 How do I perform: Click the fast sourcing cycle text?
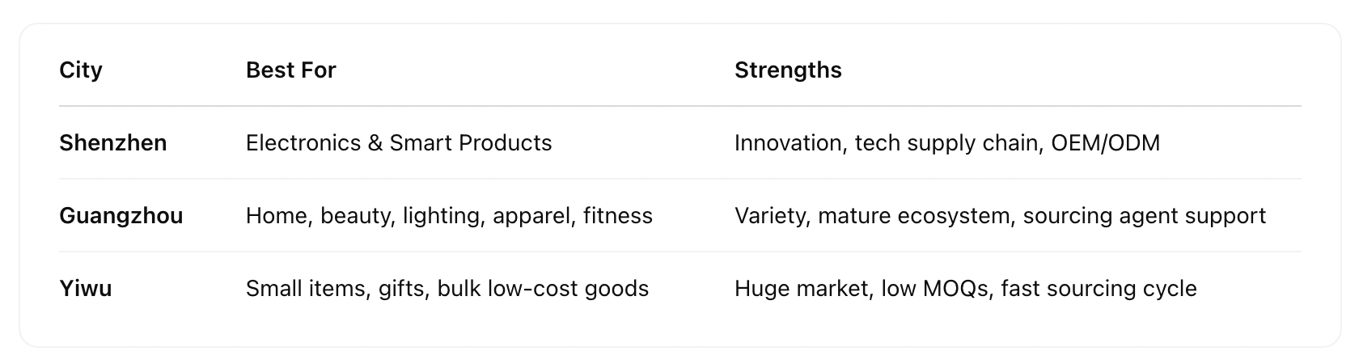coord(1099,289)
